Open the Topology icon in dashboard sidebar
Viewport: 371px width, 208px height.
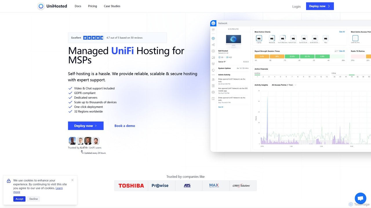tap(213, 45)
